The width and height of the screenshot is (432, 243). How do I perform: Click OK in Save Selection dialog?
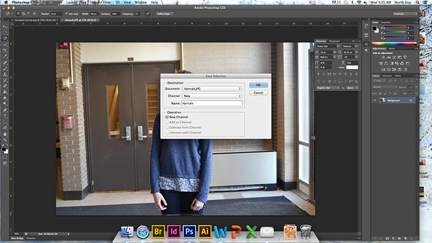click(259, 85)
